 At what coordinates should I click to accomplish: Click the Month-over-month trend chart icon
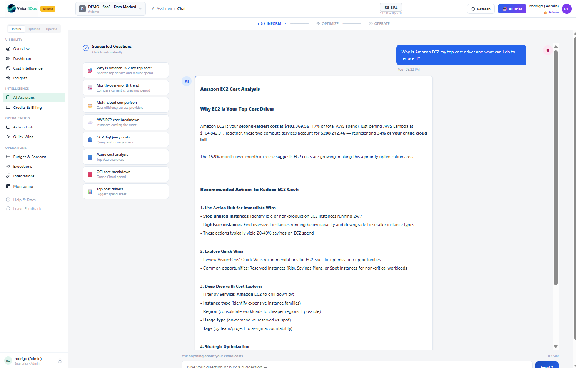(90, 88)
